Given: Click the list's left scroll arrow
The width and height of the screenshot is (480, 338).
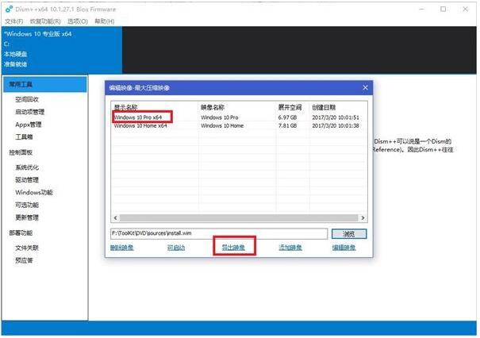Looking at the screenshot, I should point(115,218).
